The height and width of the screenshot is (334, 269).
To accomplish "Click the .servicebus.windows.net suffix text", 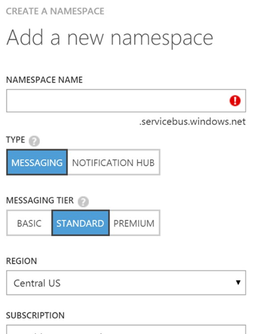I will [x=192, y=122].
